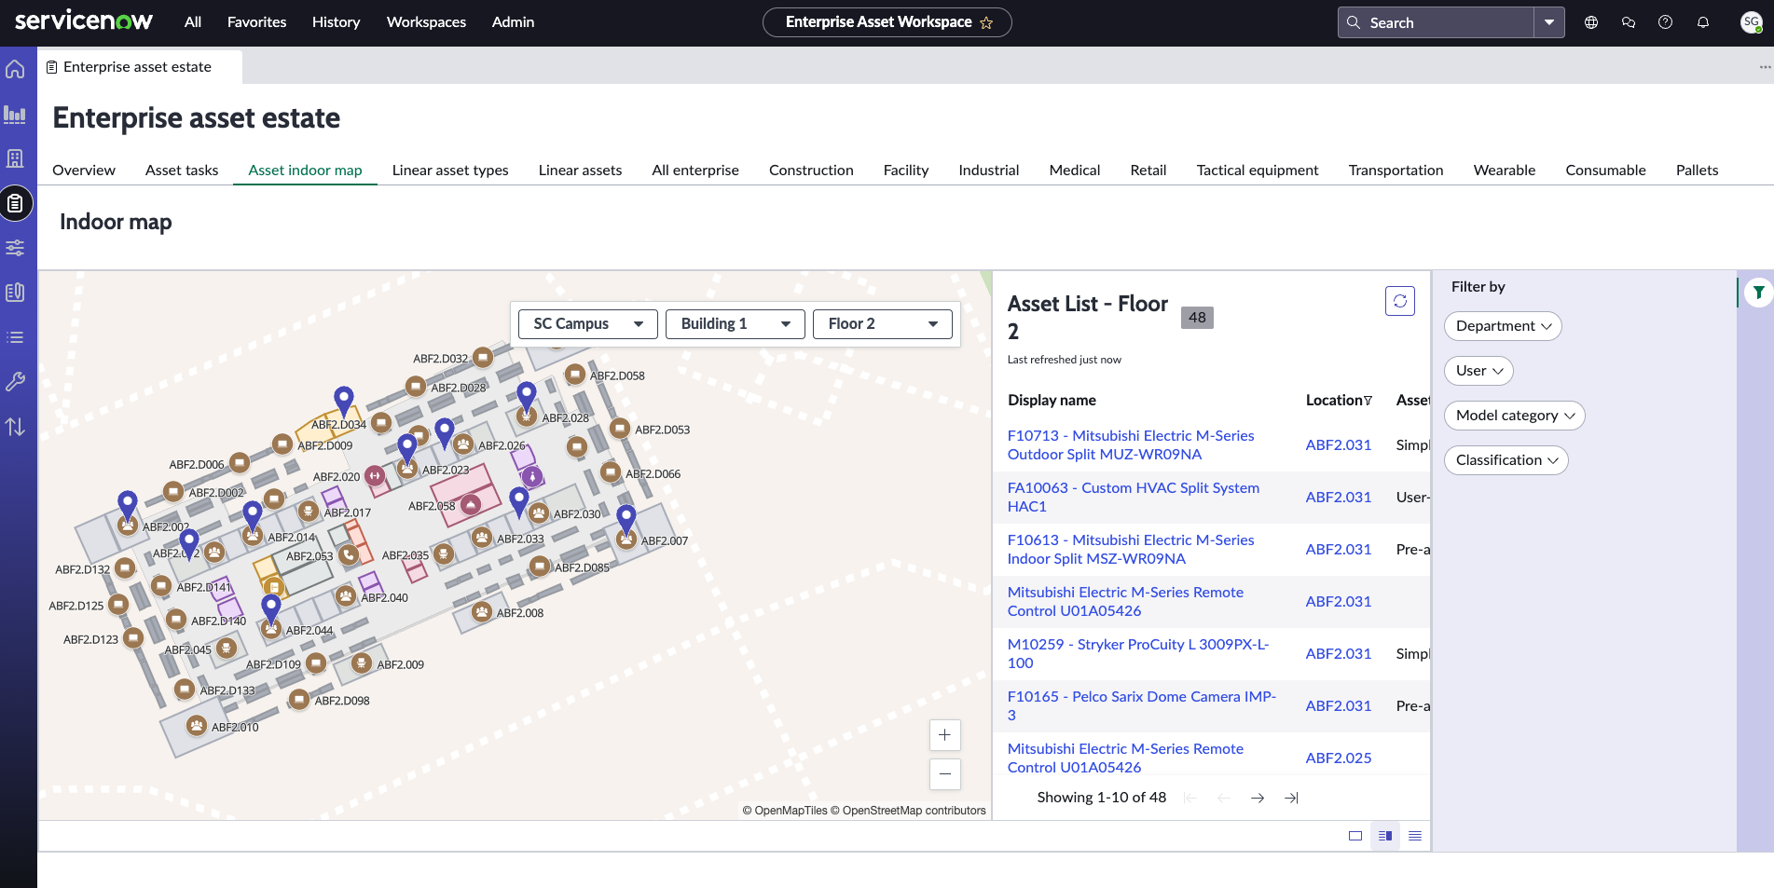This screenshot has height=888, width=1774.
Task: Zoom in on the indoor map
Action: (x=945, y=735)
